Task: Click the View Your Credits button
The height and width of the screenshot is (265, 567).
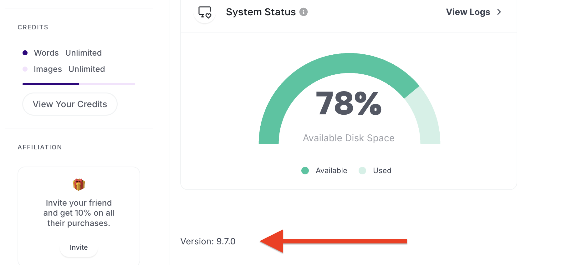Action: [x=70, y=104]
